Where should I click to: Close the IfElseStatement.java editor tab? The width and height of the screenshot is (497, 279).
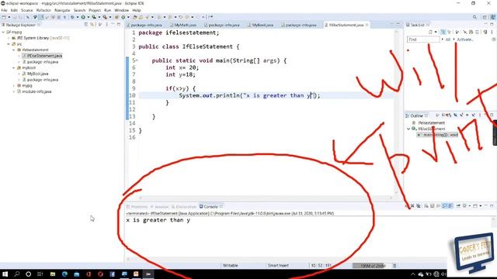[367, 25]
